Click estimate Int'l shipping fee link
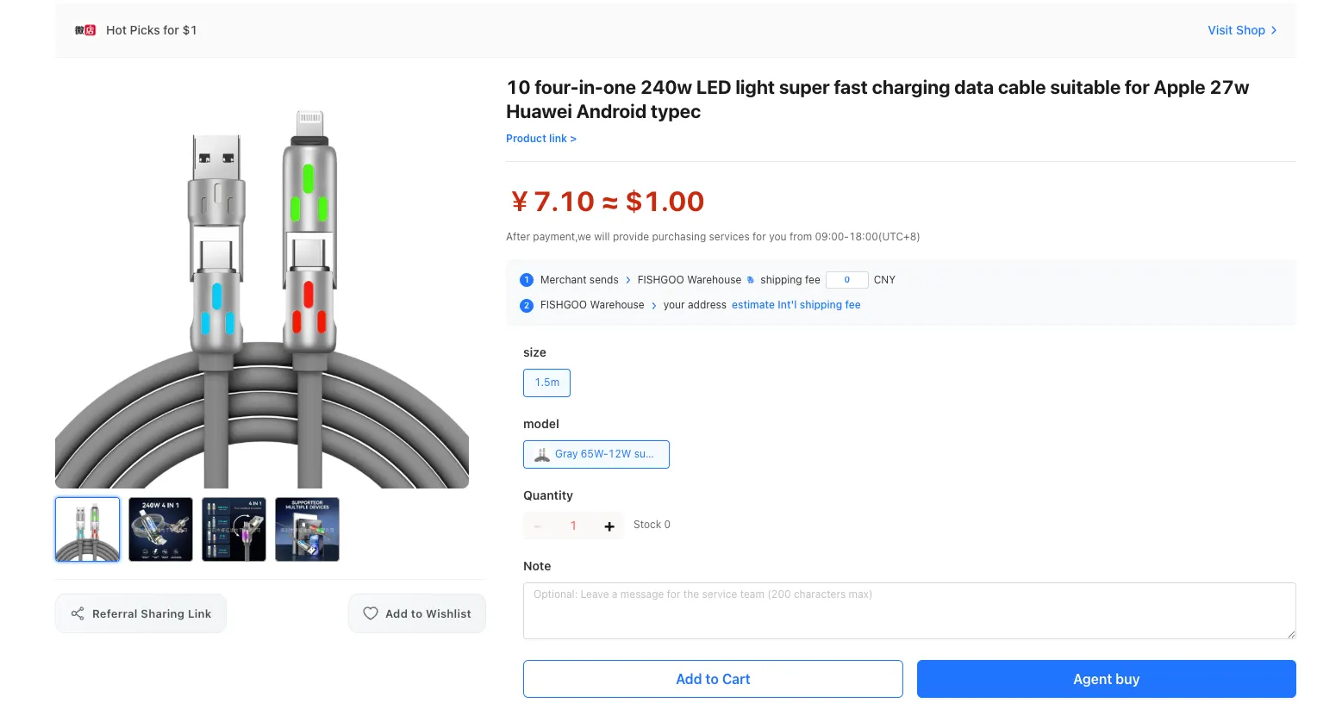Viewport: 1342px width, 728px height. [796, 305]
